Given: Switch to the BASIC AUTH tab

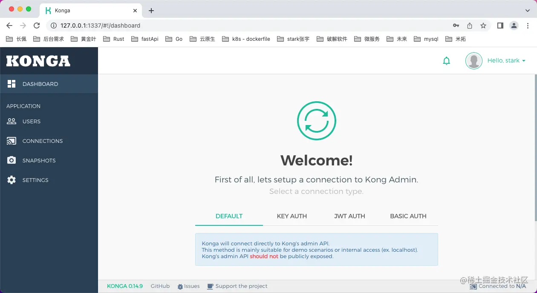Looking at the screenshot, I should point(408,216).
